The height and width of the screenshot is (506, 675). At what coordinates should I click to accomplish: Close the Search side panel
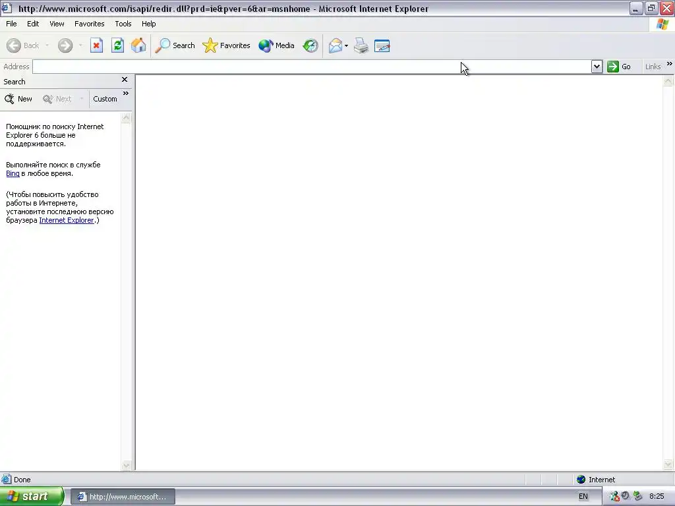pyautogui.click(x=125, y=80)
